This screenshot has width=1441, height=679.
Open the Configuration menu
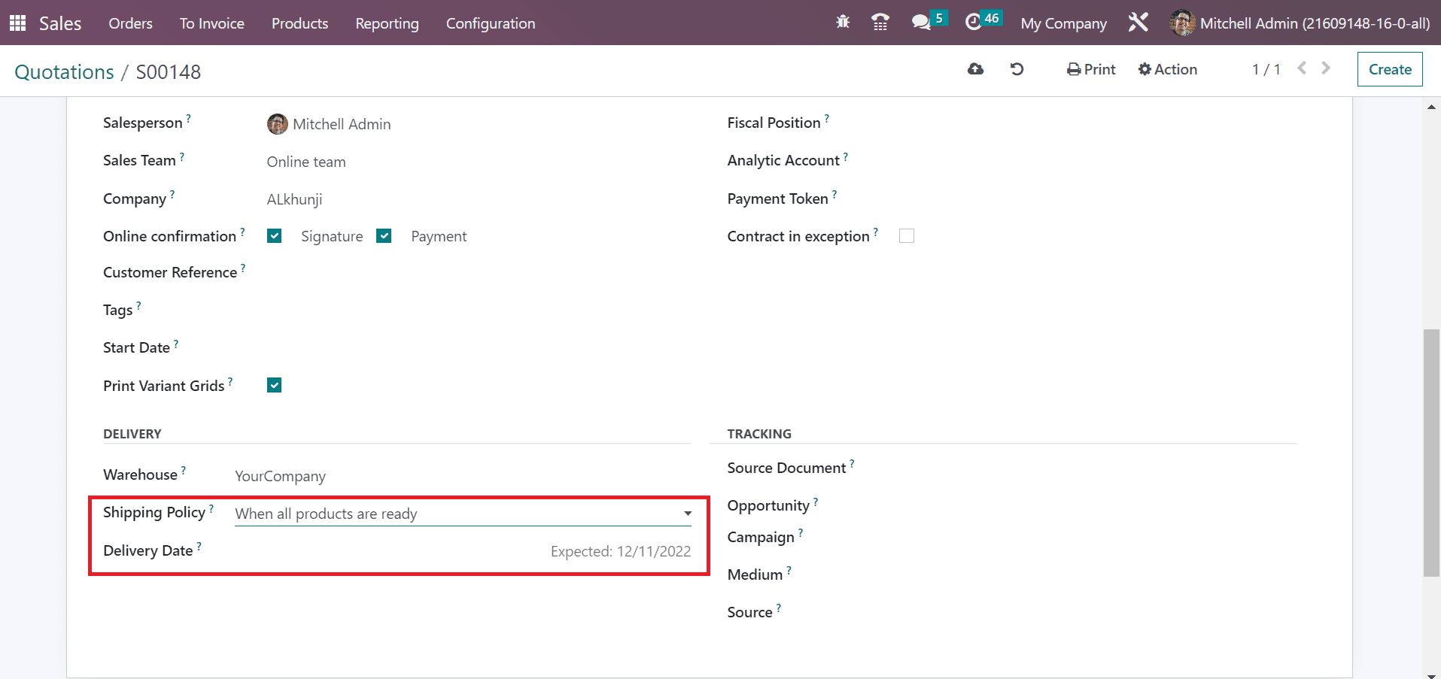pos(491,23)
